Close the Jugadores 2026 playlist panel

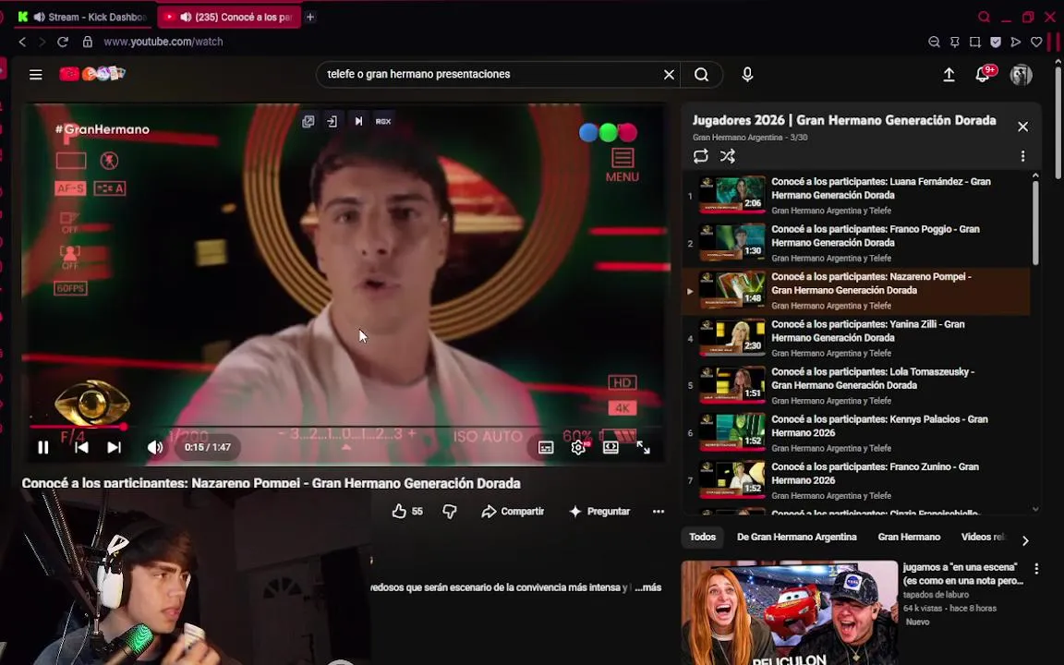(1022, 127)
